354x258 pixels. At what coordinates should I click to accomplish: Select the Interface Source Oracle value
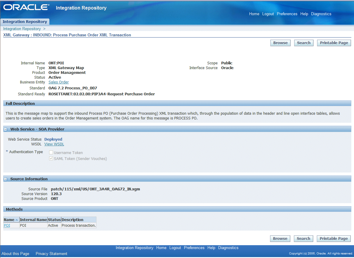(227, 68)
